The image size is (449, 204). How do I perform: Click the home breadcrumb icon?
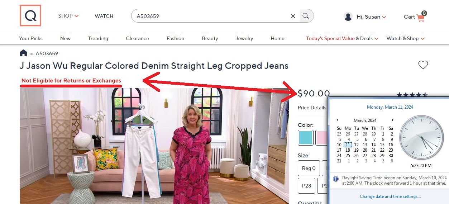23,53
